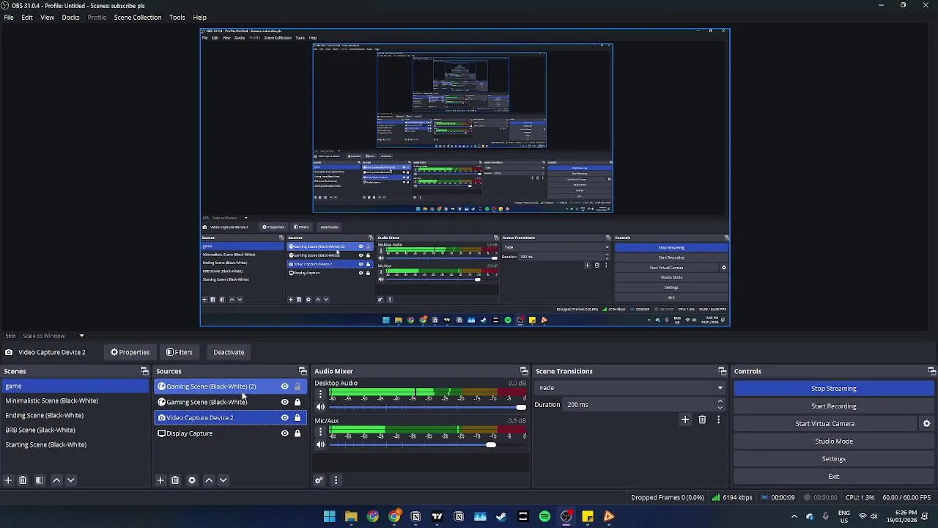Mute the Mic/Aux channel
The image size is (938, 528).
point(320,445)
